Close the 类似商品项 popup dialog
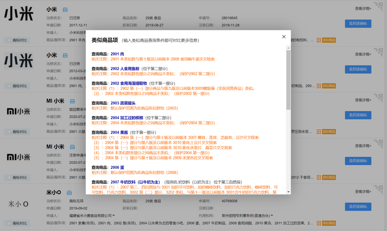Viewport: 387px width, 231px height. tap(284, 37)
